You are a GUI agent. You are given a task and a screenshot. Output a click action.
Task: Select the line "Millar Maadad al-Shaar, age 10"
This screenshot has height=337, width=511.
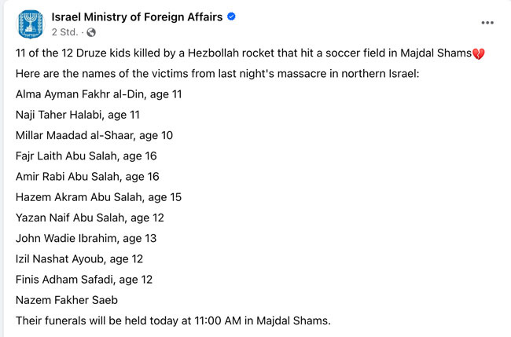tap(94, 135)
